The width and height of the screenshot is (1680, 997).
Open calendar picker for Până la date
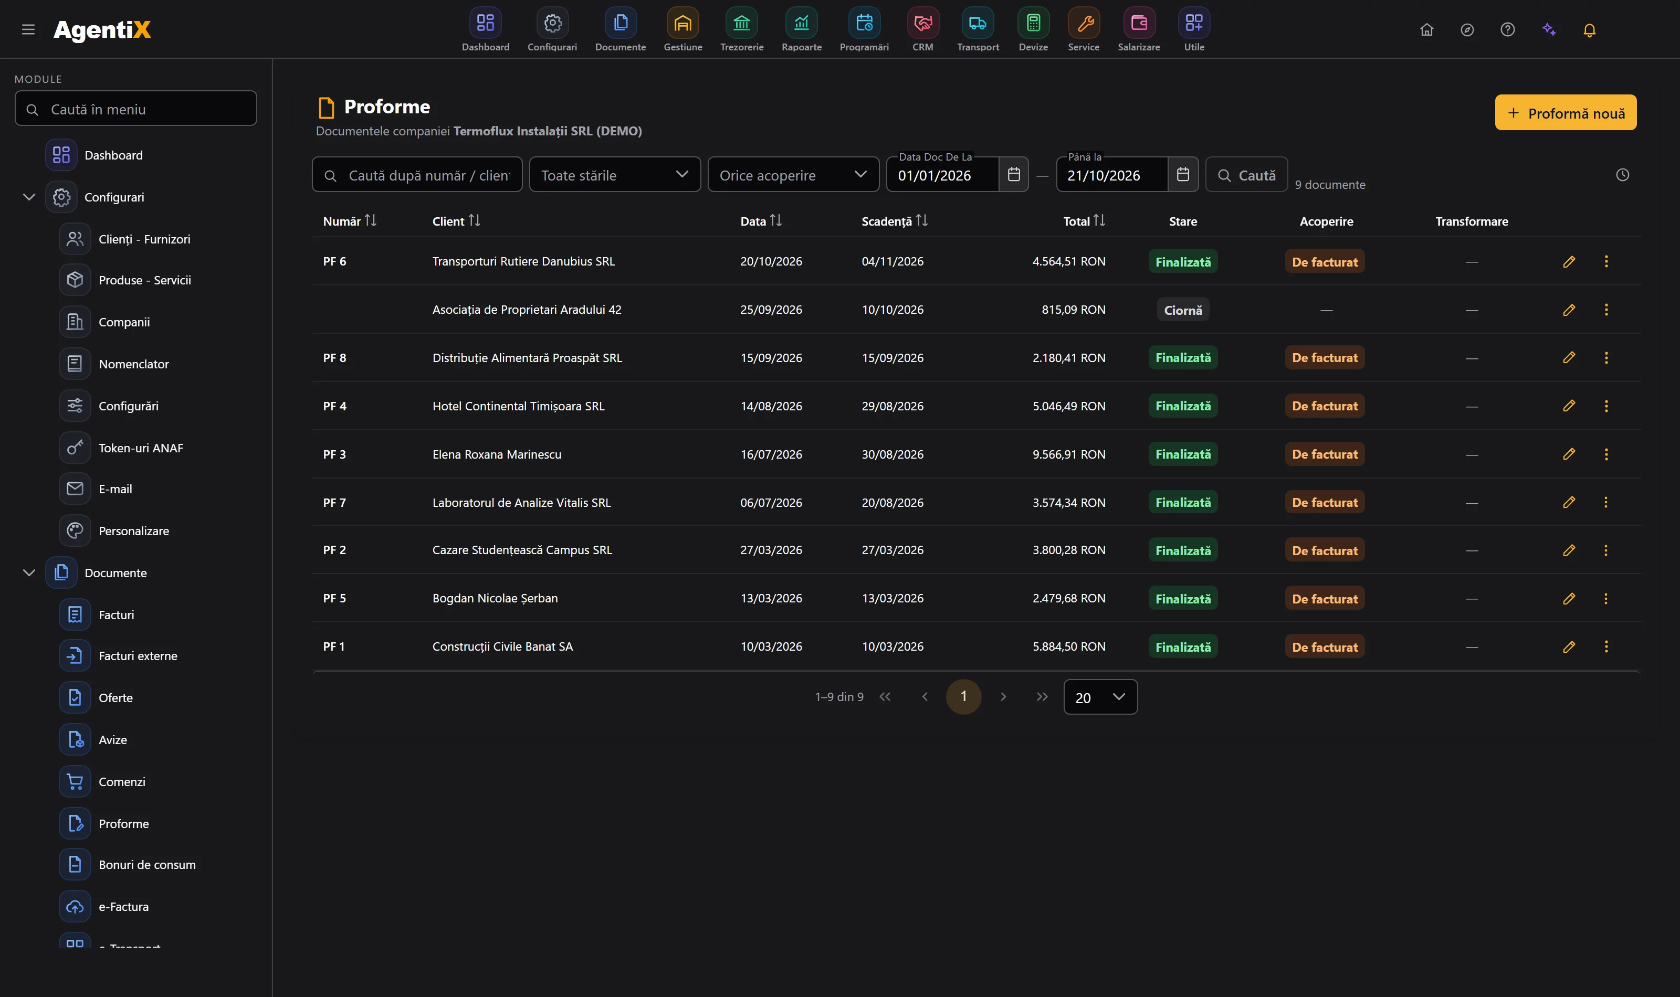tap(1182, 175)
